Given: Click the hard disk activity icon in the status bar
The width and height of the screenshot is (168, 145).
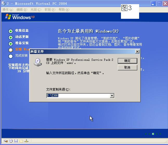Looking at the screenshot, I should (x=6, y=141).
